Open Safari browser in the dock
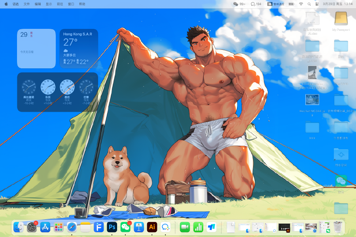The width and height of the screenshot is (356, 237). pos(72,227)
